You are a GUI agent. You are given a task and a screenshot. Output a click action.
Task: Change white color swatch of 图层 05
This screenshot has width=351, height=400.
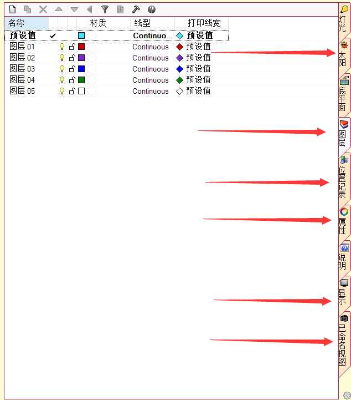[x=81, y=91]
